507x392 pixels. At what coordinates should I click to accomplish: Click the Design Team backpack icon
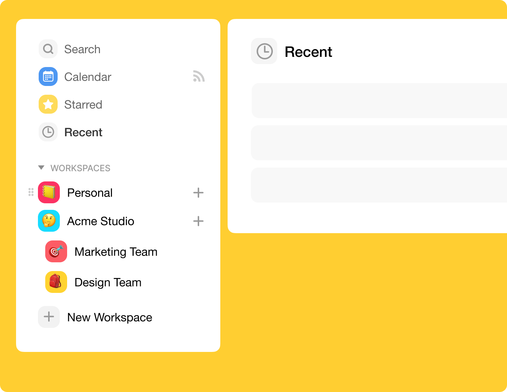pos(56,282)
